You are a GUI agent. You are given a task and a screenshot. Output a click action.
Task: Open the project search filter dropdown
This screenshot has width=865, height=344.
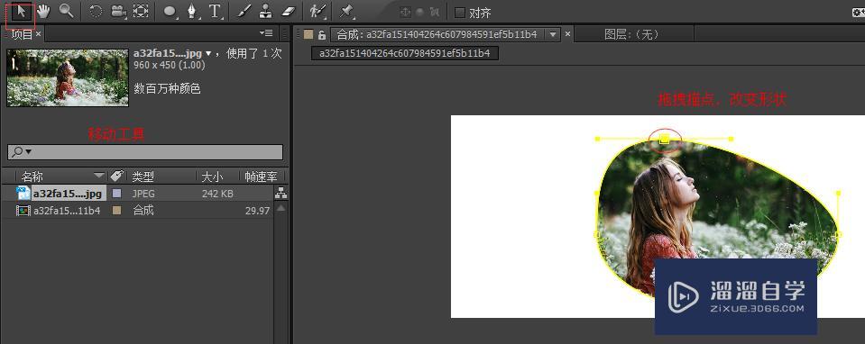(x=22, y=152)
